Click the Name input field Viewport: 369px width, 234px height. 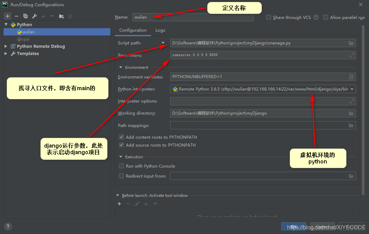coord(193,17)
